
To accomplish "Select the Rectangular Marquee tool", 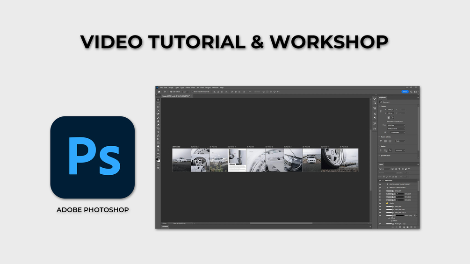I will [158, 103].
